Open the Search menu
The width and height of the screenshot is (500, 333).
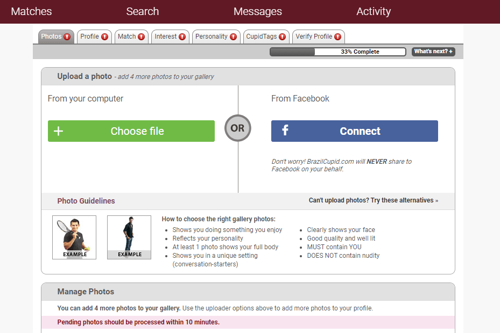point(143,11)
